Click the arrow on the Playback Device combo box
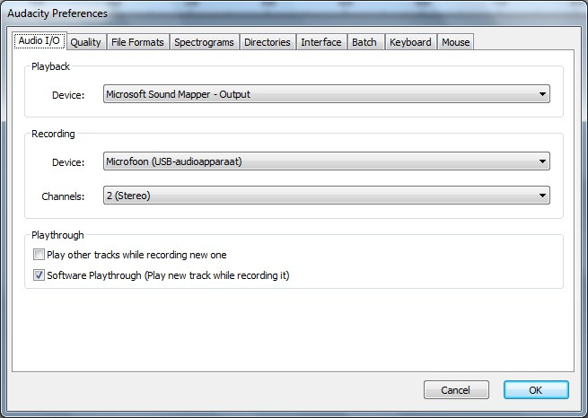This screenshot has height=418, width=588. pos(542,94)
